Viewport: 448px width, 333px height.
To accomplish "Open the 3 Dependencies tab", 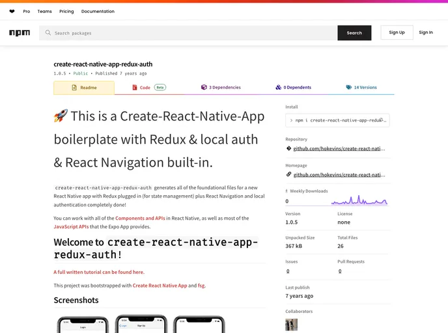I will pos(221,87).
